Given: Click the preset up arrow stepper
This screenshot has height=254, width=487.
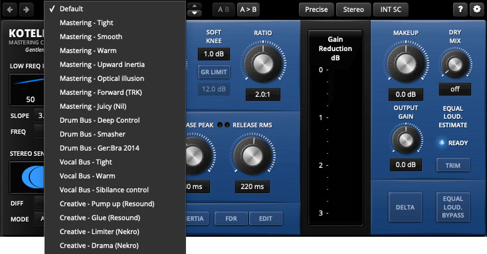Looking at the screenshot, I should point(195,6).
